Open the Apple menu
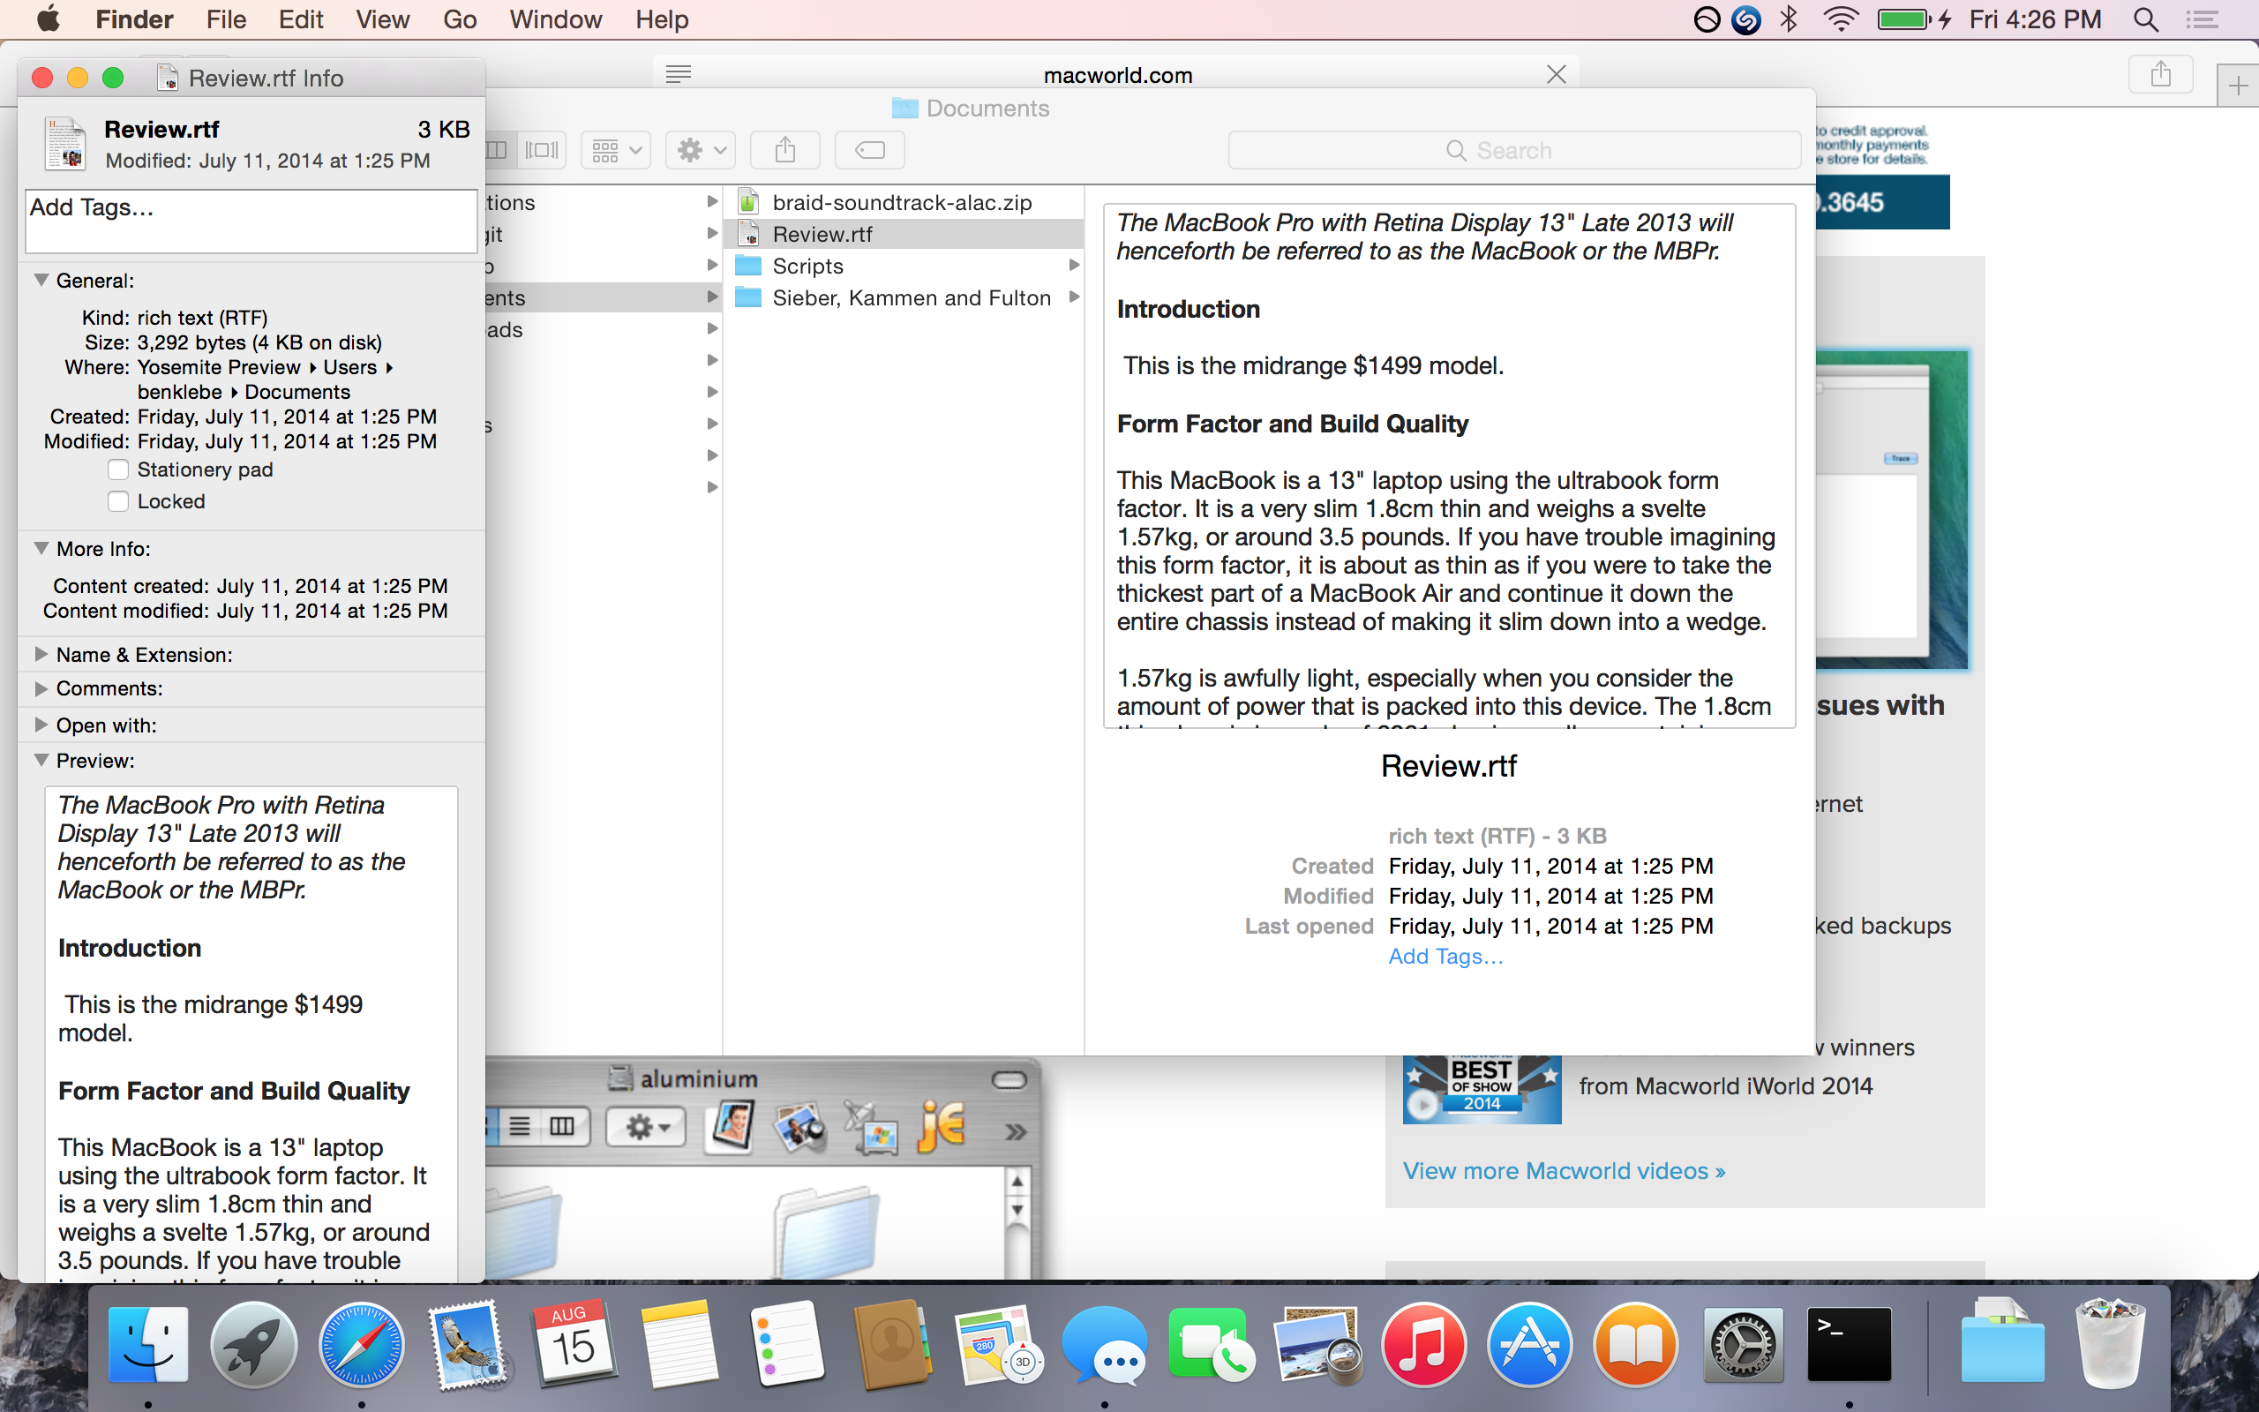This screenshot has width=2259, height=1412. [47, 19]
